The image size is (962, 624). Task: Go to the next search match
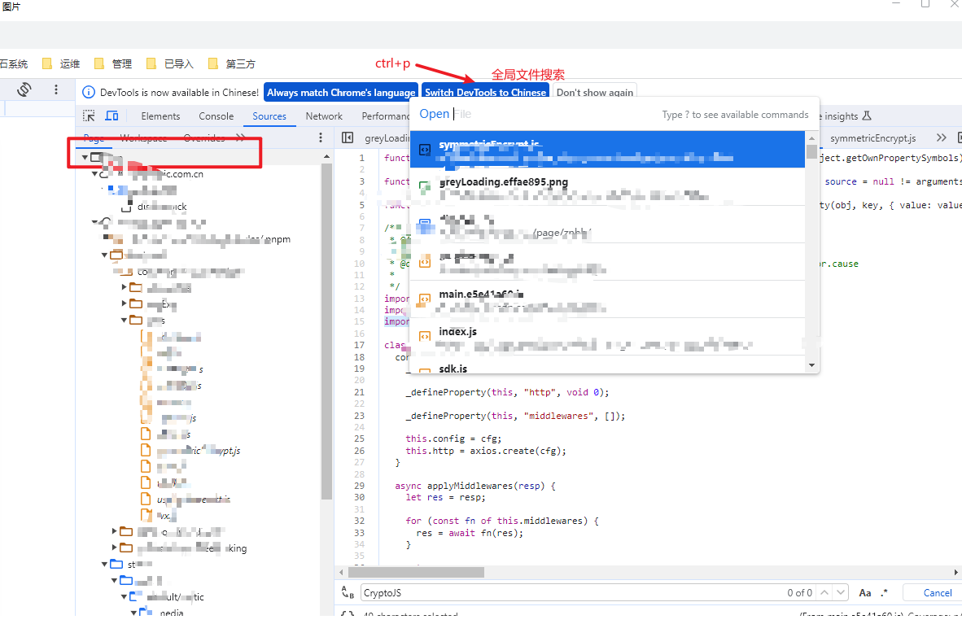[x=841, y=593]
